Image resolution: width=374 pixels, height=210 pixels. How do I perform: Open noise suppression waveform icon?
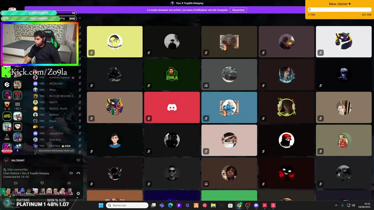click(x=71, y=173)
